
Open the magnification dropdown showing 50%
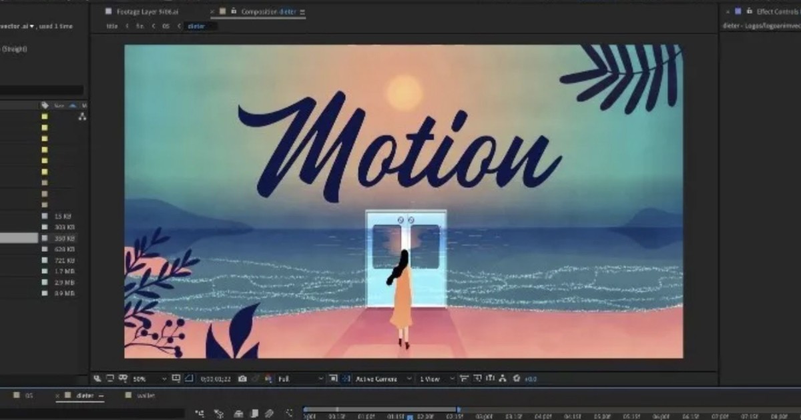click(150, 379)
